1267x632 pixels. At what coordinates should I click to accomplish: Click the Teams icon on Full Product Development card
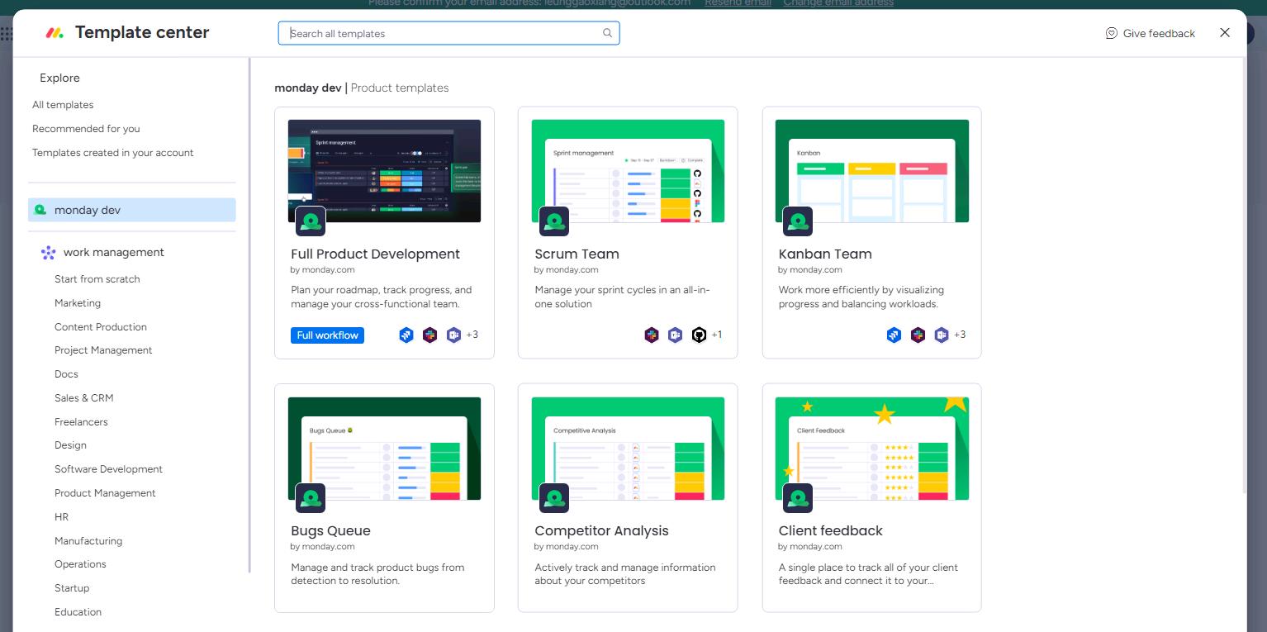pos(453,335)
